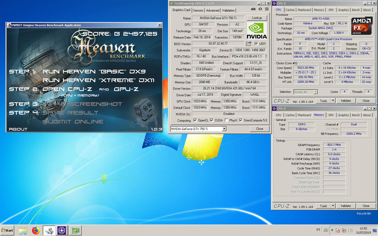Open SPD tab in bottom CPU-Z window
This screenshot has height=236, width=378.
click(x=331, y=115)
